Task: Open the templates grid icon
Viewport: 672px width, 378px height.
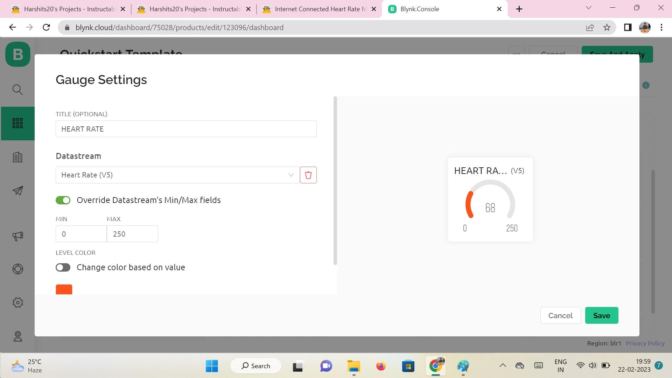Action: [17, 123]
